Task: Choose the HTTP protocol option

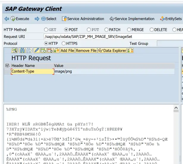Action: (46, 44)
